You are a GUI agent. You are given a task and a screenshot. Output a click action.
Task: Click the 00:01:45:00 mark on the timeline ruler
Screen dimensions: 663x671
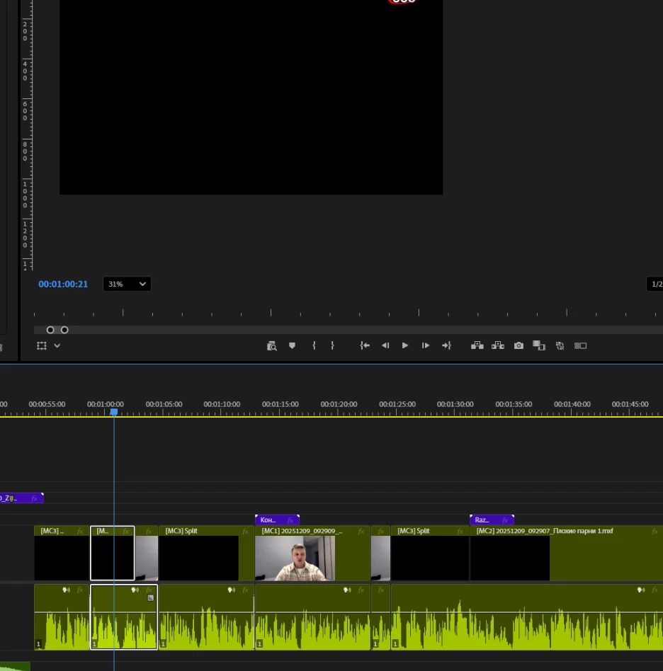pyautogui.click(x=630, y=404)
